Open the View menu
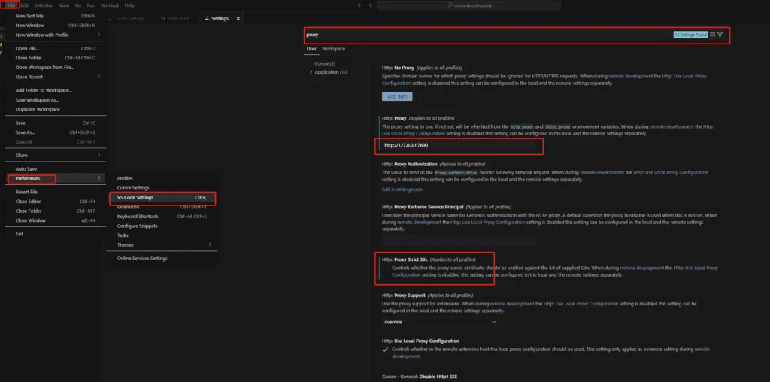This screenshot has height=382, width=770. point(65,5)
